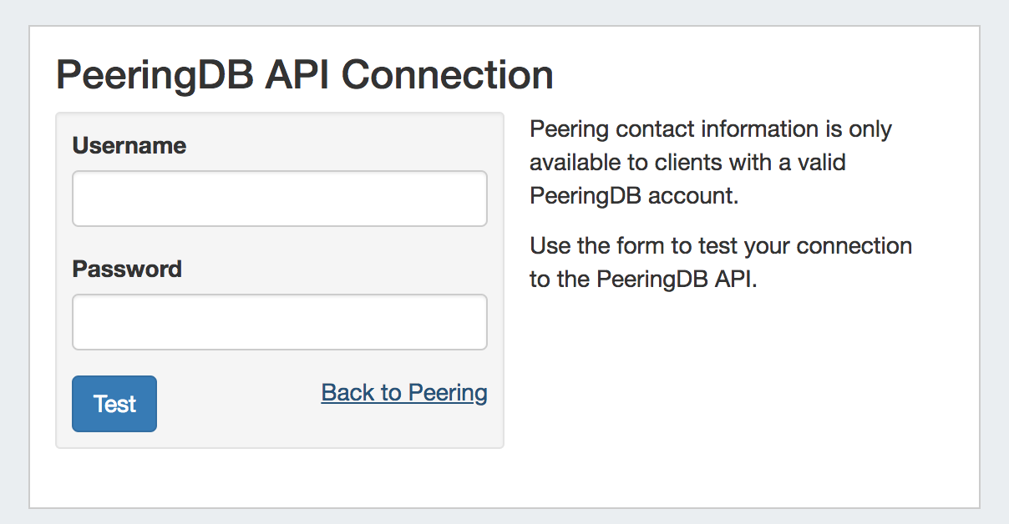1009x524 pixels.
Task: Click the line 'Use the form to test your connection'
Action: pyautogui.click(x=721, y=246)
